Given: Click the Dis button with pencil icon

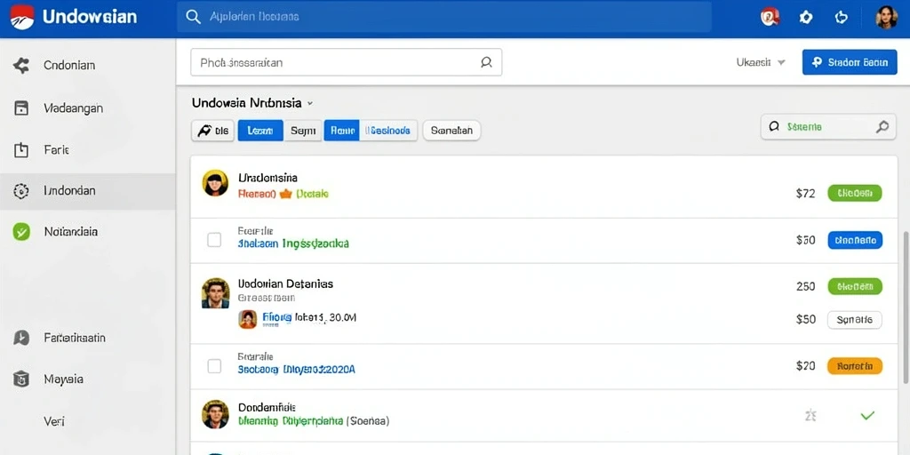Looking at the screenshot, I should [x=212, y=131].
